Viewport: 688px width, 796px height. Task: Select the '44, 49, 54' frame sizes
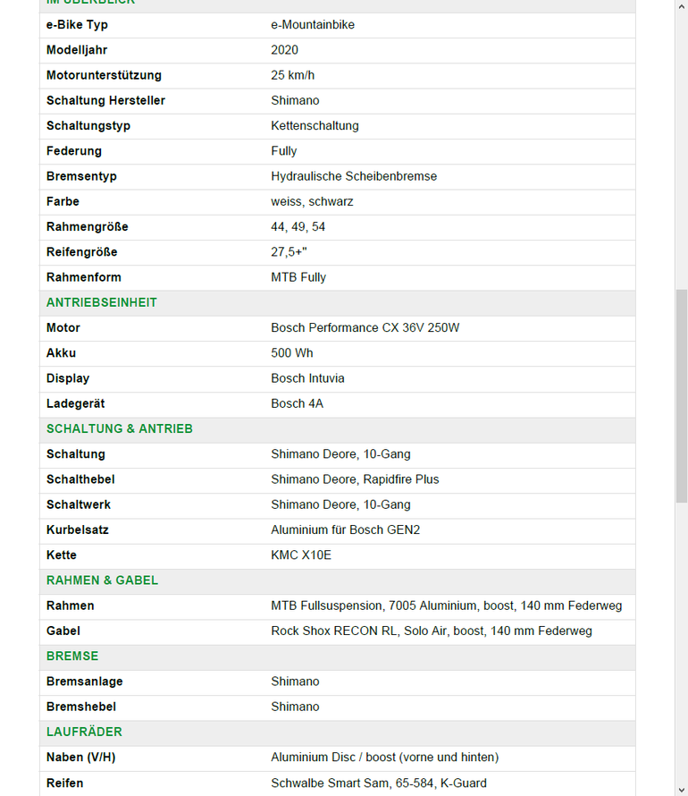[x=298, y=227]
